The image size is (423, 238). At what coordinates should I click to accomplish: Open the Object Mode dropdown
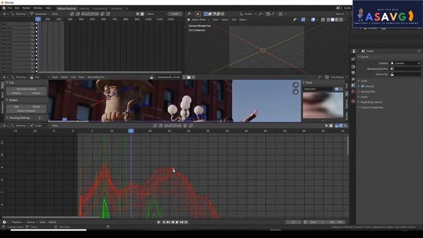tap(198, 20)
